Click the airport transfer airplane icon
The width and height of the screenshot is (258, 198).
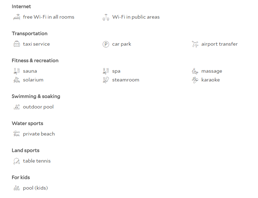pos(195,44)
